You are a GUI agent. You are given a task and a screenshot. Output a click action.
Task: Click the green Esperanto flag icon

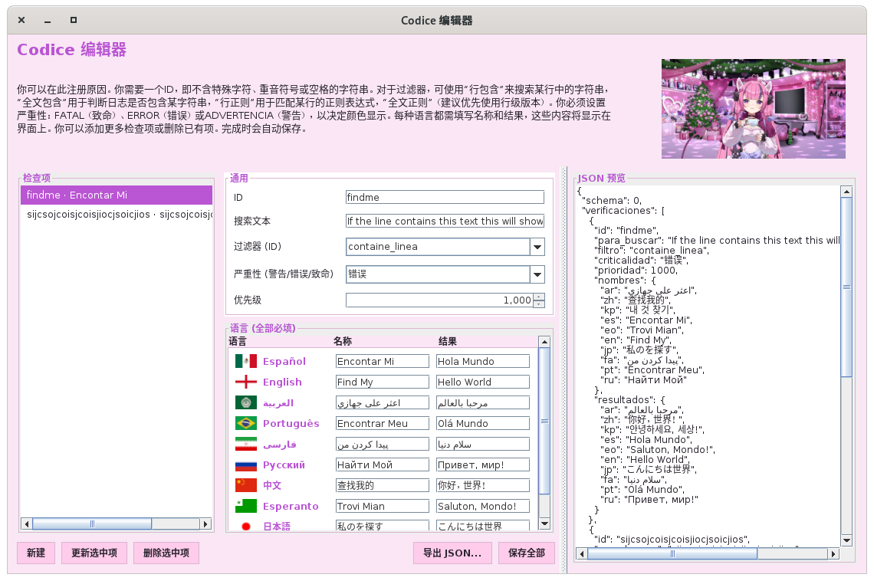tap(245, 506)
